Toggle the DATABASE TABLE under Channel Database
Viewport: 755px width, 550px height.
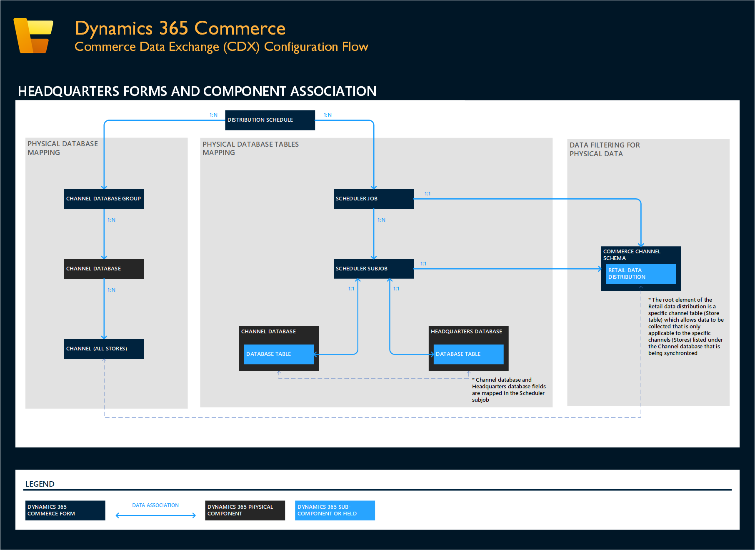point(278,354)
